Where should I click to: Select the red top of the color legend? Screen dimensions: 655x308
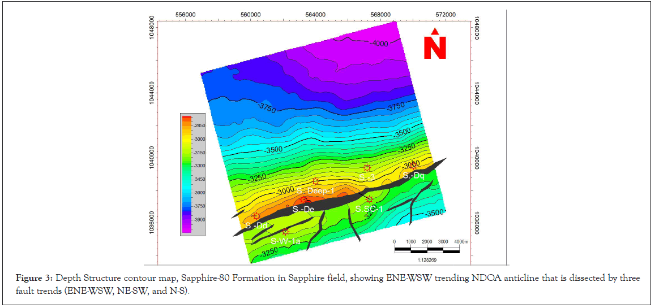186,119
